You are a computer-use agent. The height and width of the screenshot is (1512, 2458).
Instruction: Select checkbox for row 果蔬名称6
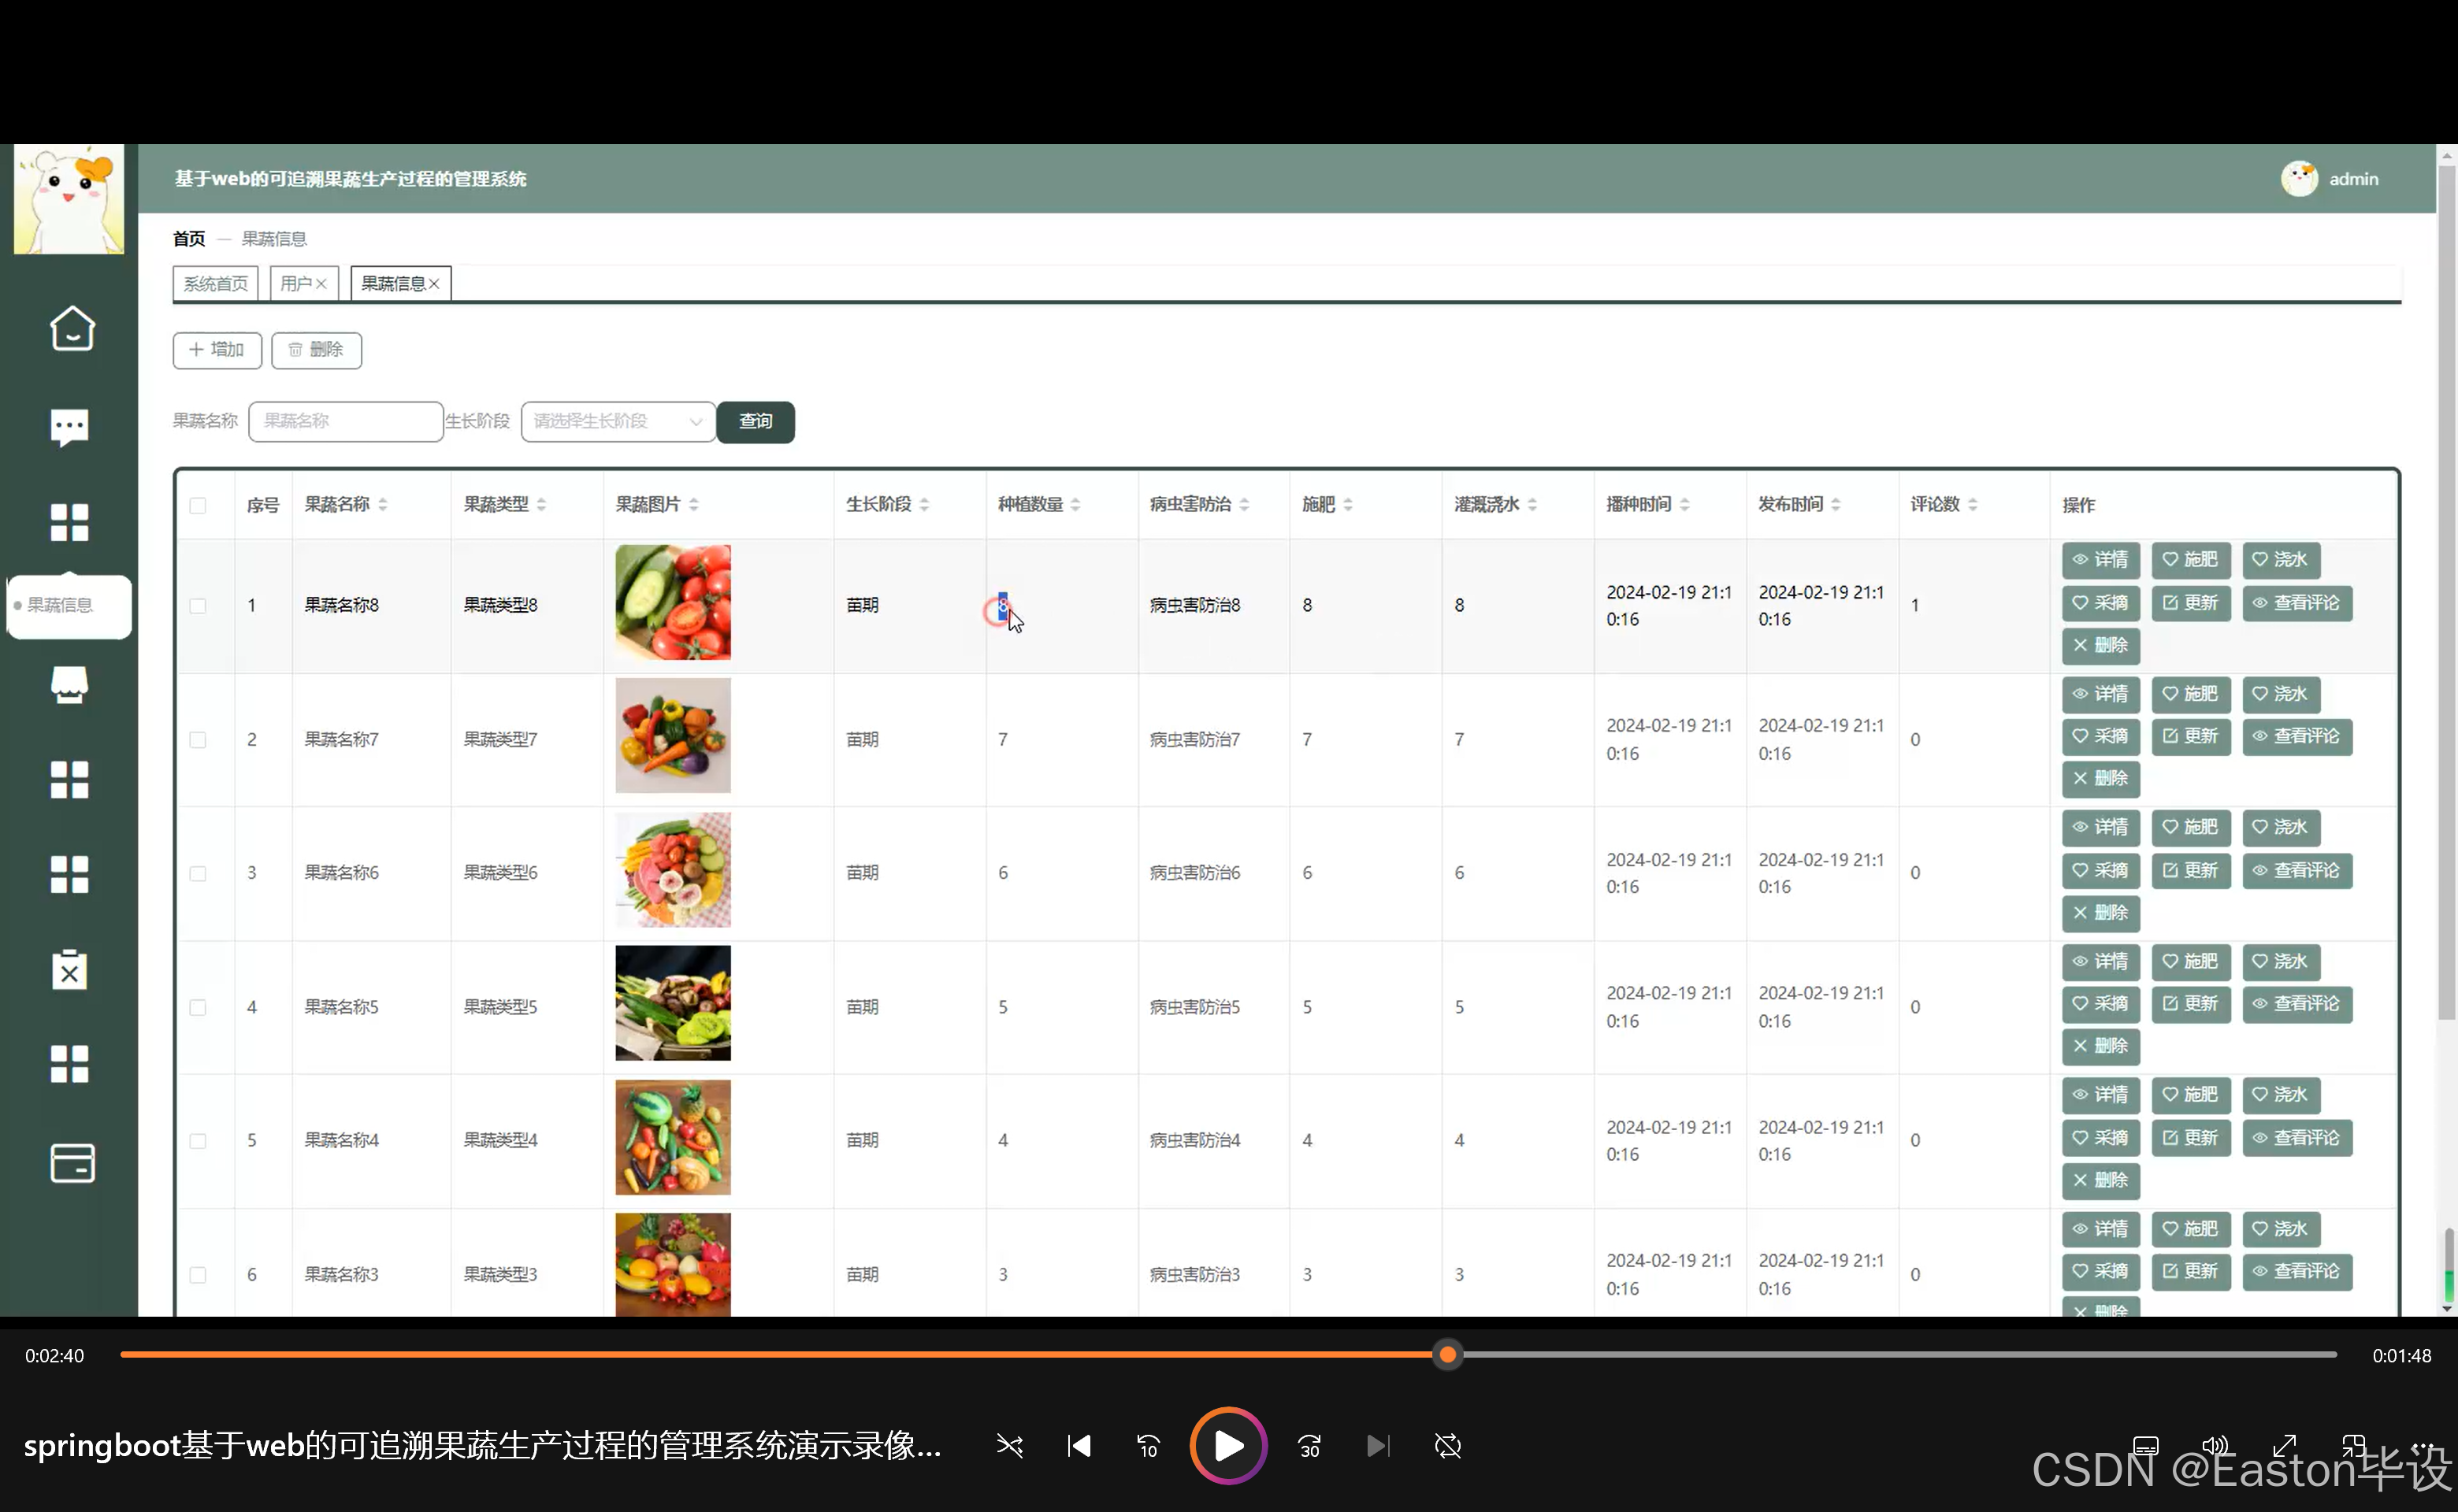198,873
